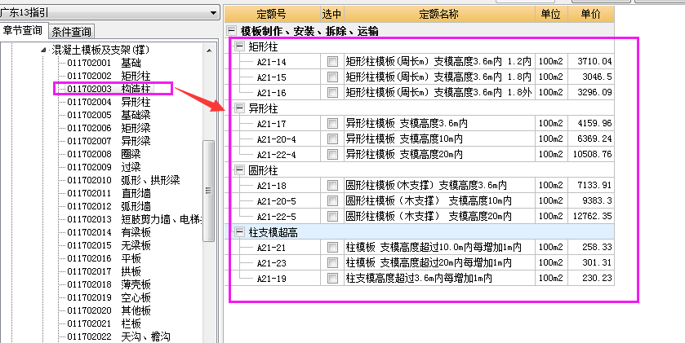Click quota name 异形柱模板 支模高度3.6m内
This screenshot has width=685, height=343.
pos(407,124)
